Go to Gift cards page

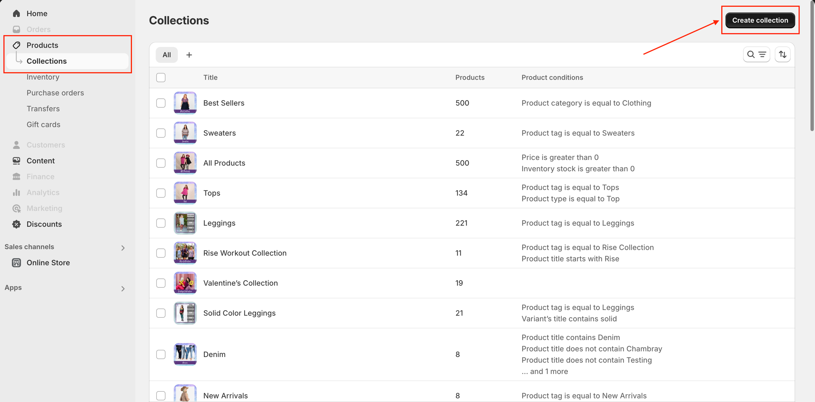(43, 125)
